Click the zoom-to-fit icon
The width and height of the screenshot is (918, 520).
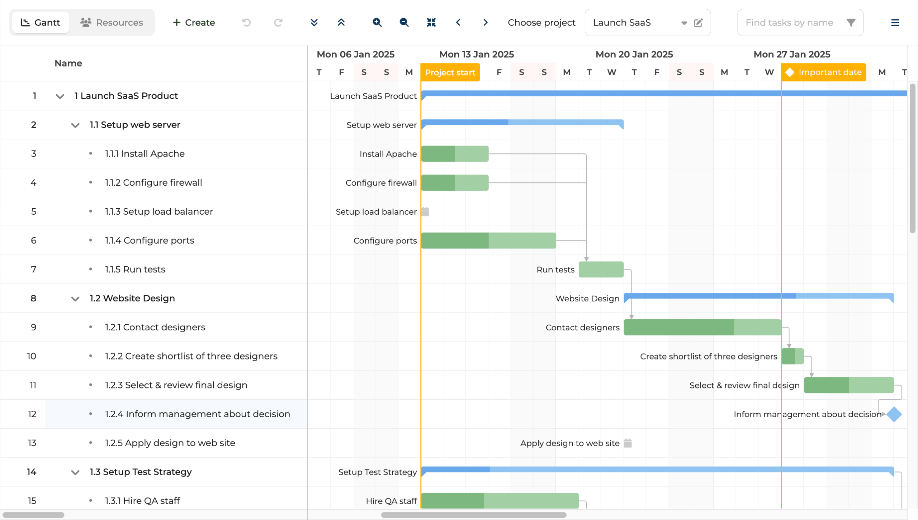pyautogui.click(x=431, y=23)
